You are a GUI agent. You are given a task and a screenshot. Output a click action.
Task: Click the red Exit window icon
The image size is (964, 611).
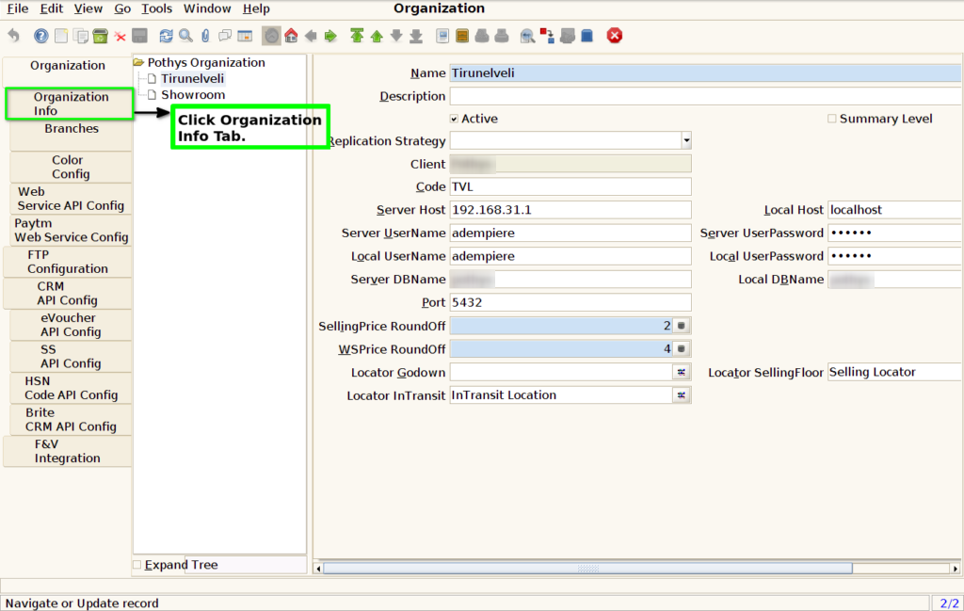click(614, 36)
